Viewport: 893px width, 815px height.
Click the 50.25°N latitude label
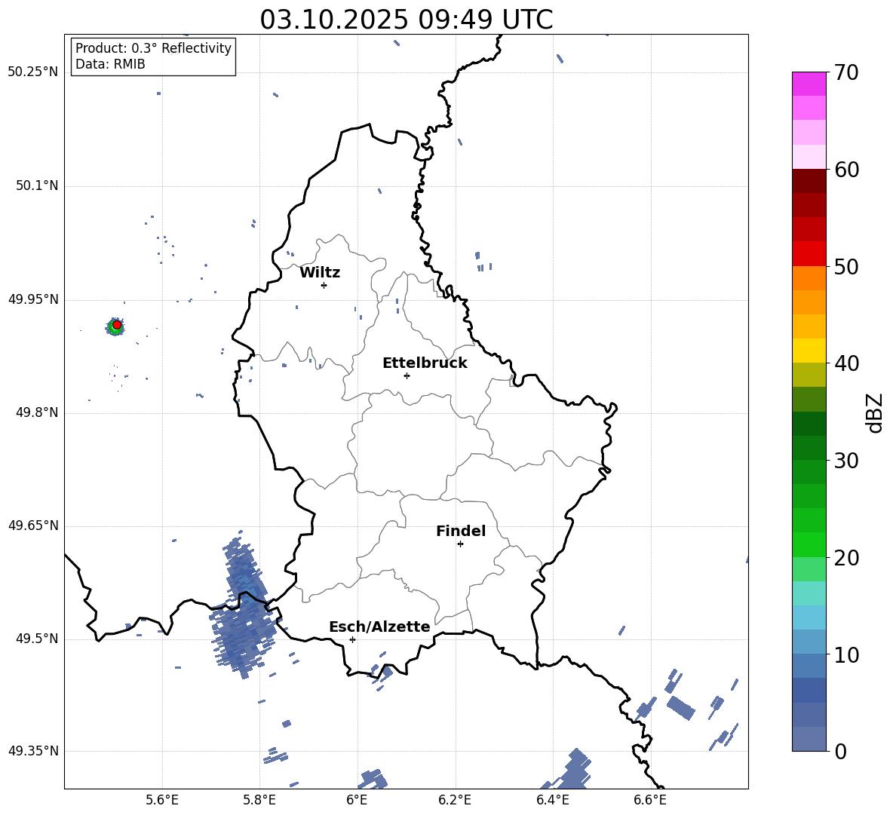33,72
